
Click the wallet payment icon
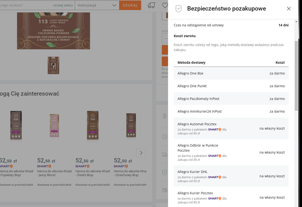164,190
